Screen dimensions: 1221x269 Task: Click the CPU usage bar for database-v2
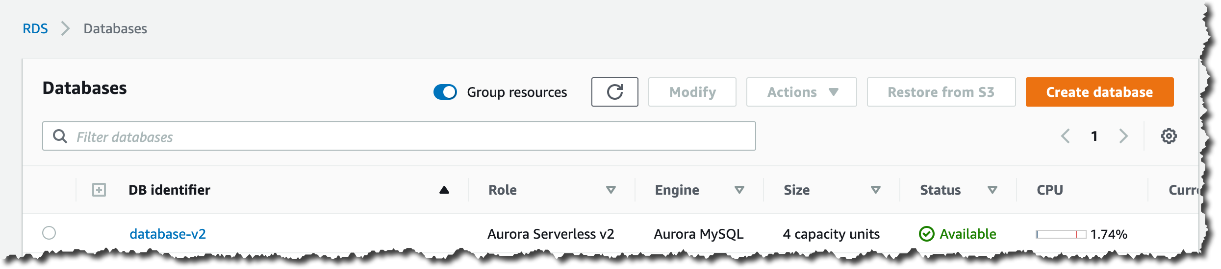[x=1061, y=234]
